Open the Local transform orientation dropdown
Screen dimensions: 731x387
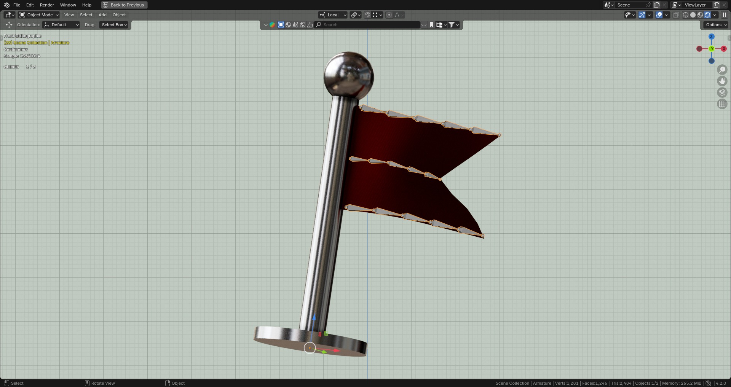[x=333, y=15]
